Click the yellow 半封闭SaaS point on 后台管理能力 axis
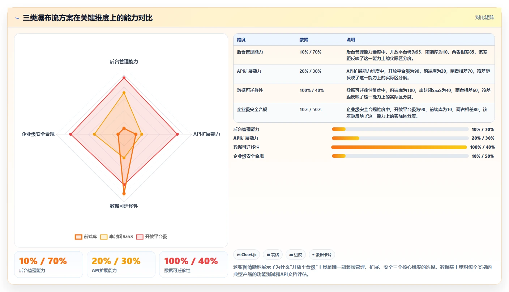Image resolution: width=509 pixels, height=292 pixels. pos(124,93)
